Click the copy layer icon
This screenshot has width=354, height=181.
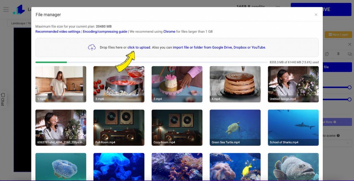click(327, 54)
